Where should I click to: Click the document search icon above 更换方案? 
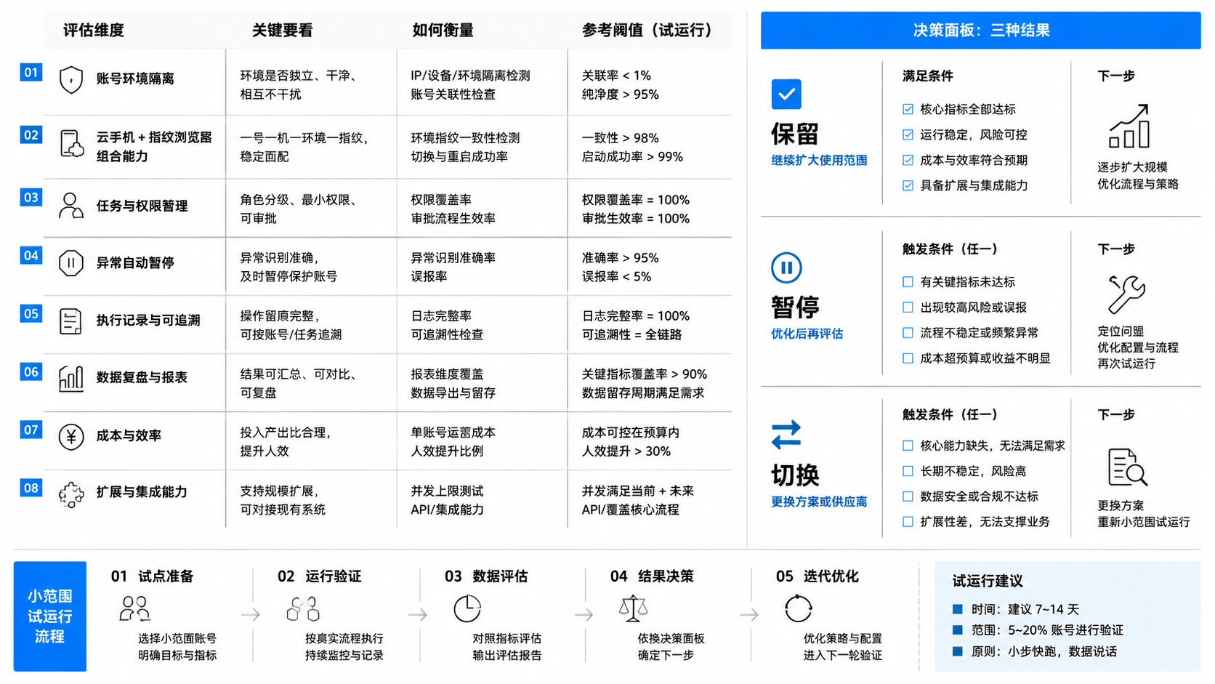click(x=1127, y=467)
